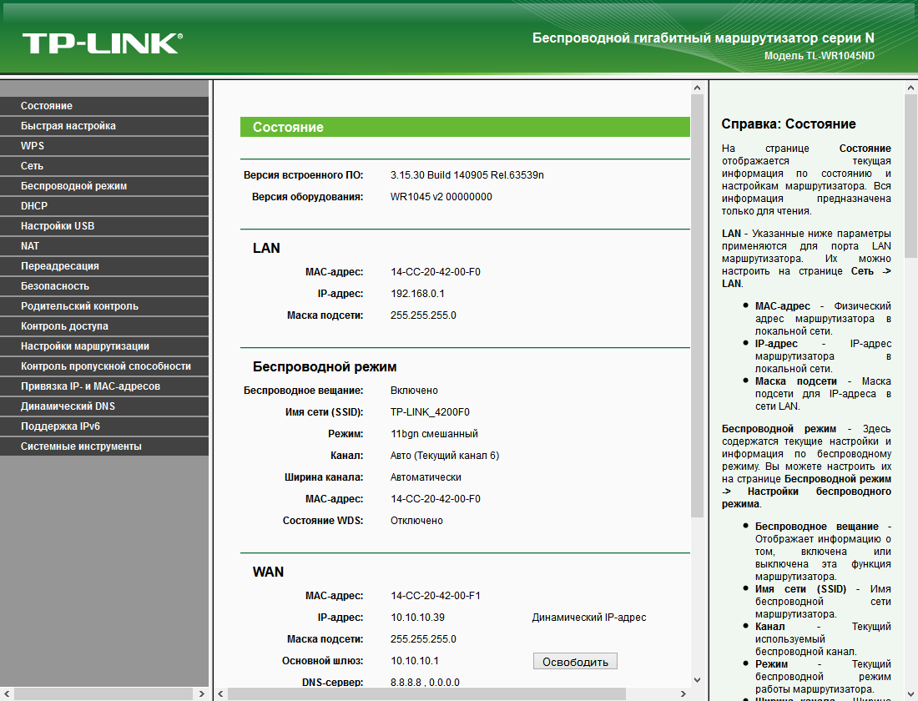This screenshot has width=918, height=701.
Task: Open Настройки маршрутизации
Action: [104, 346]
